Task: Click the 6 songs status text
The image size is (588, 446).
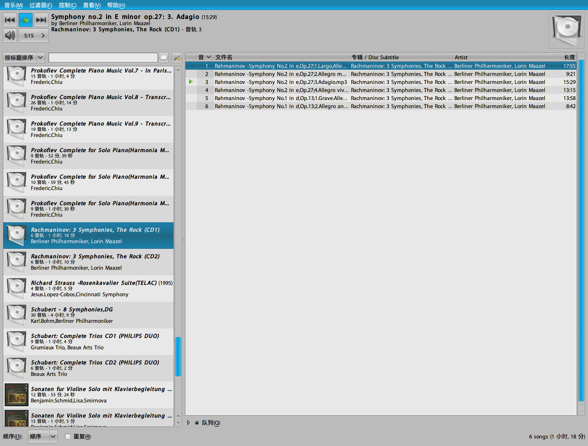Action: (x=557, y=437)
